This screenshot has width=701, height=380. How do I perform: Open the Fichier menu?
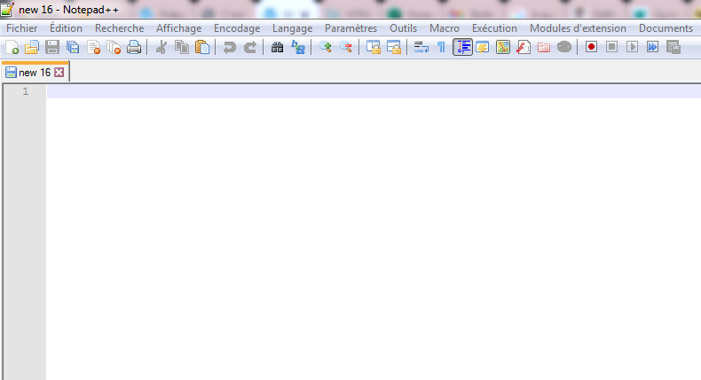(x=22, y=28)
